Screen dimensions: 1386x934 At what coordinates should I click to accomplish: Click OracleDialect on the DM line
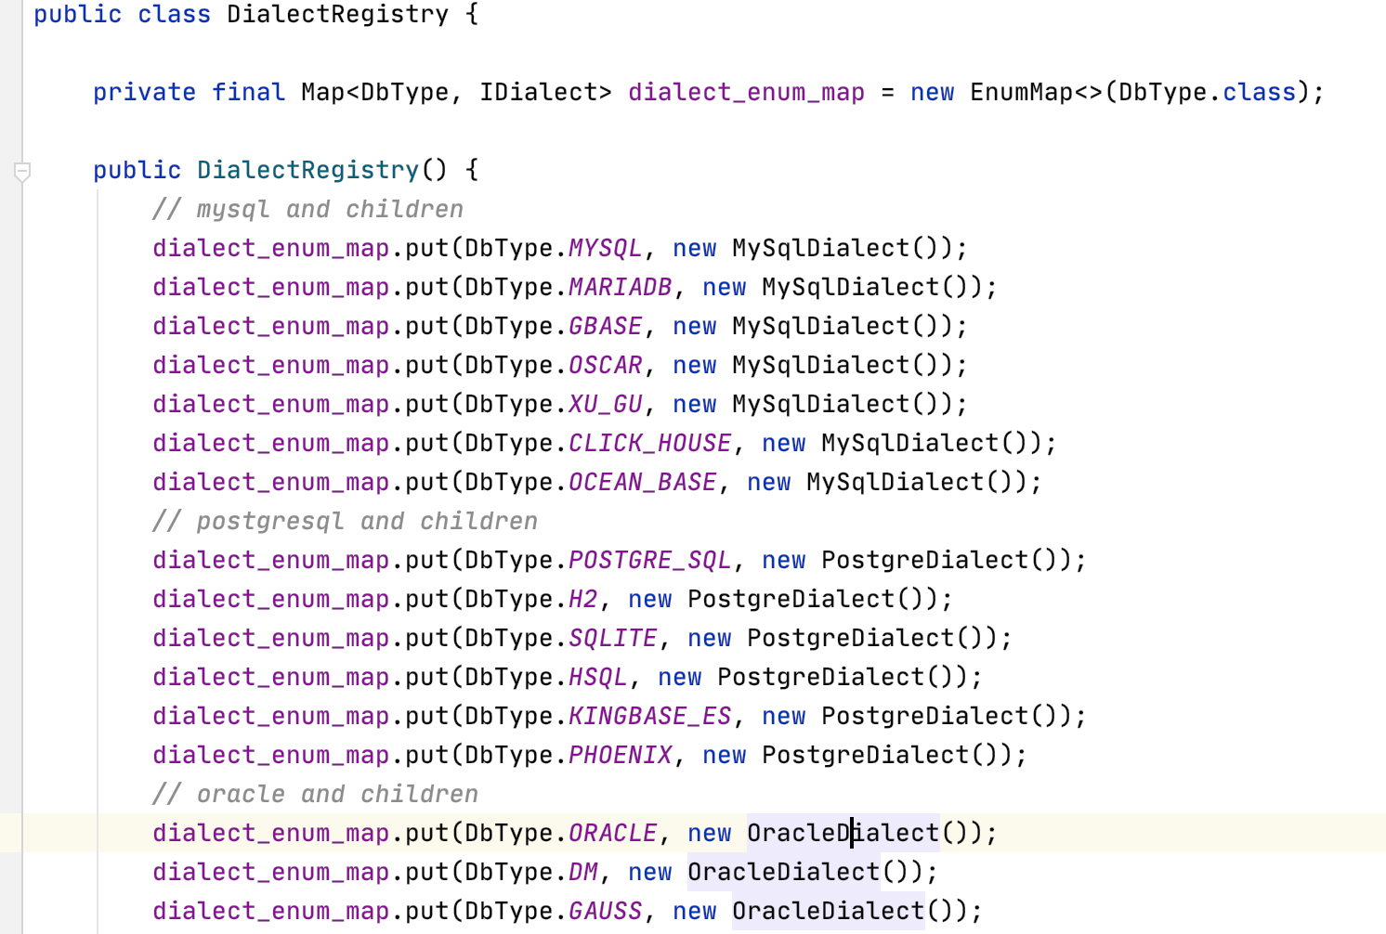783,873
